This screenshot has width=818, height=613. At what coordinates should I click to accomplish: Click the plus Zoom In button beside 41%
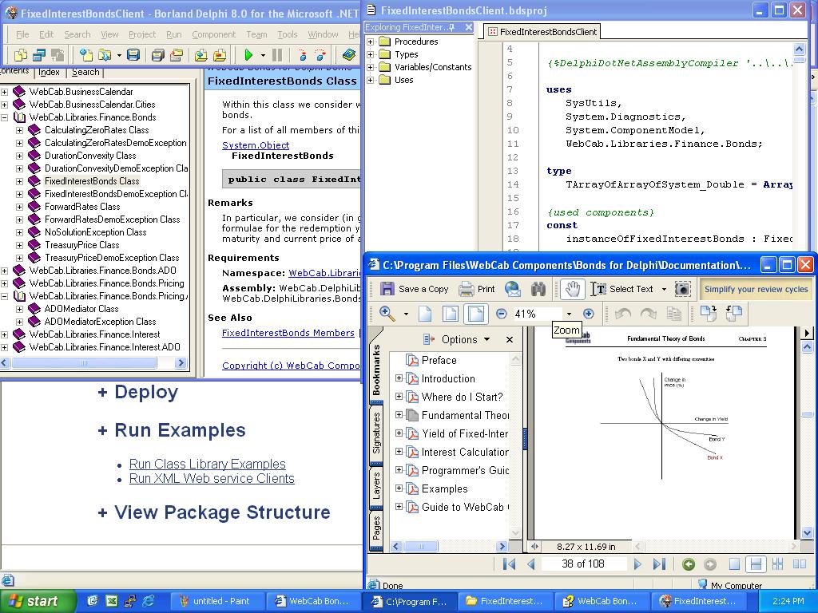click(589, 313)
